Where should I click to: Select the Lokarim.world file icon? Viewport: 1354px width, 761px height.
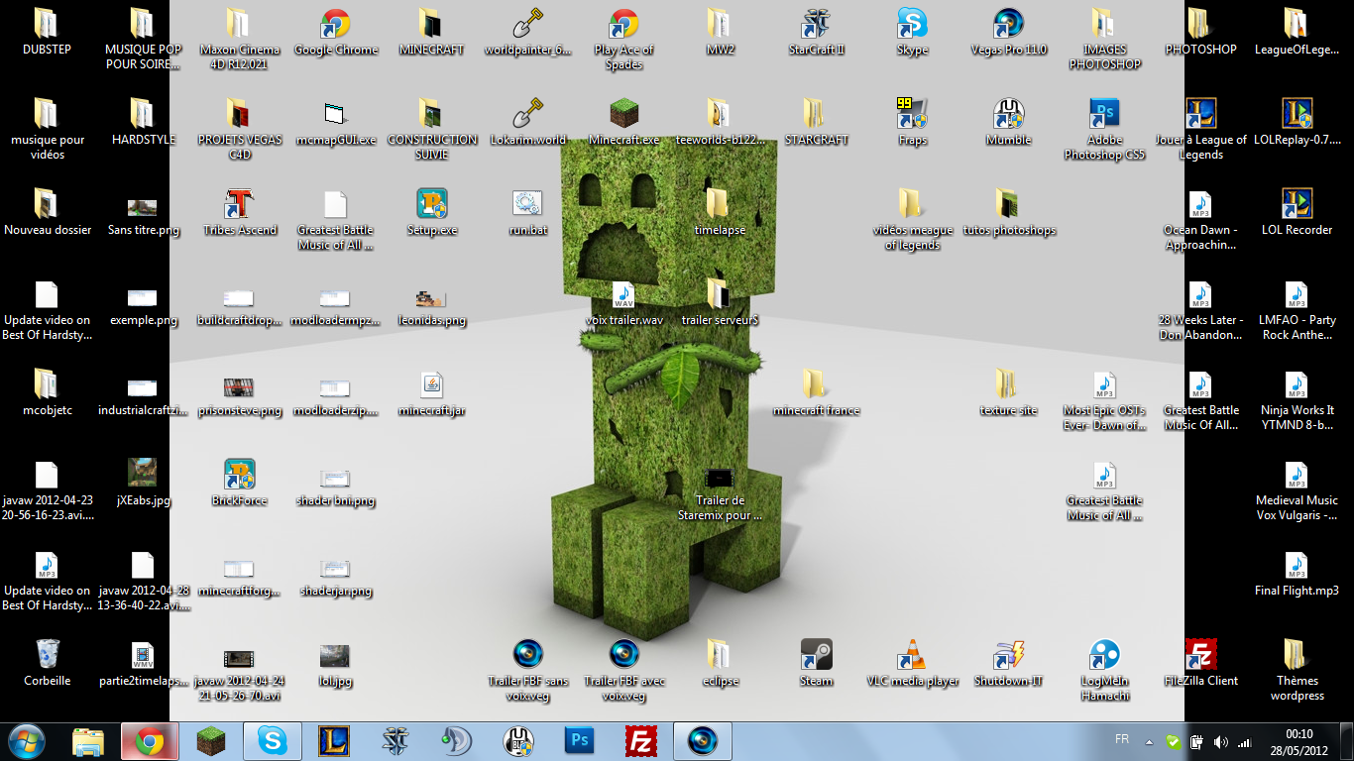click(528, 123)
